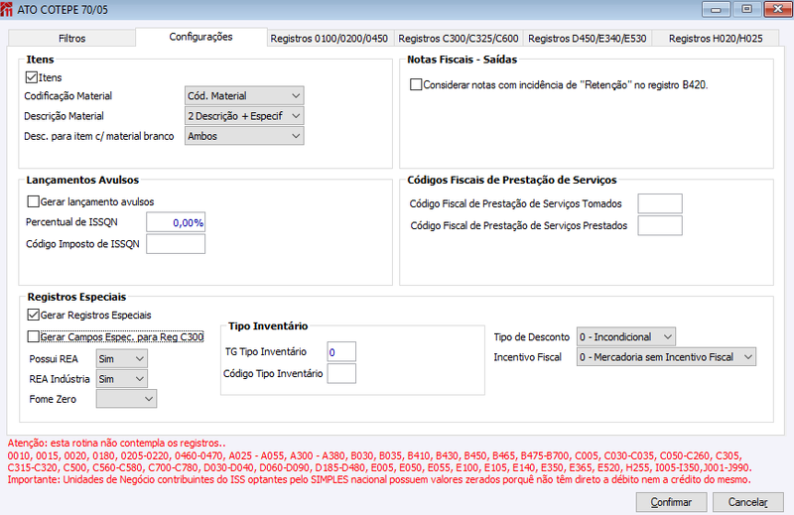The image size is (794, 515).
Task: Select the Configurações tab
Action: pyautogui.click(x=201, y=37)
